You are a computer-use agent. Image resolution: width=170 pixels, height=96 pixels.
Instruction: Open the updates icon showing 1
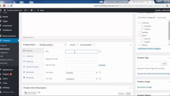(x=25, y=10)
